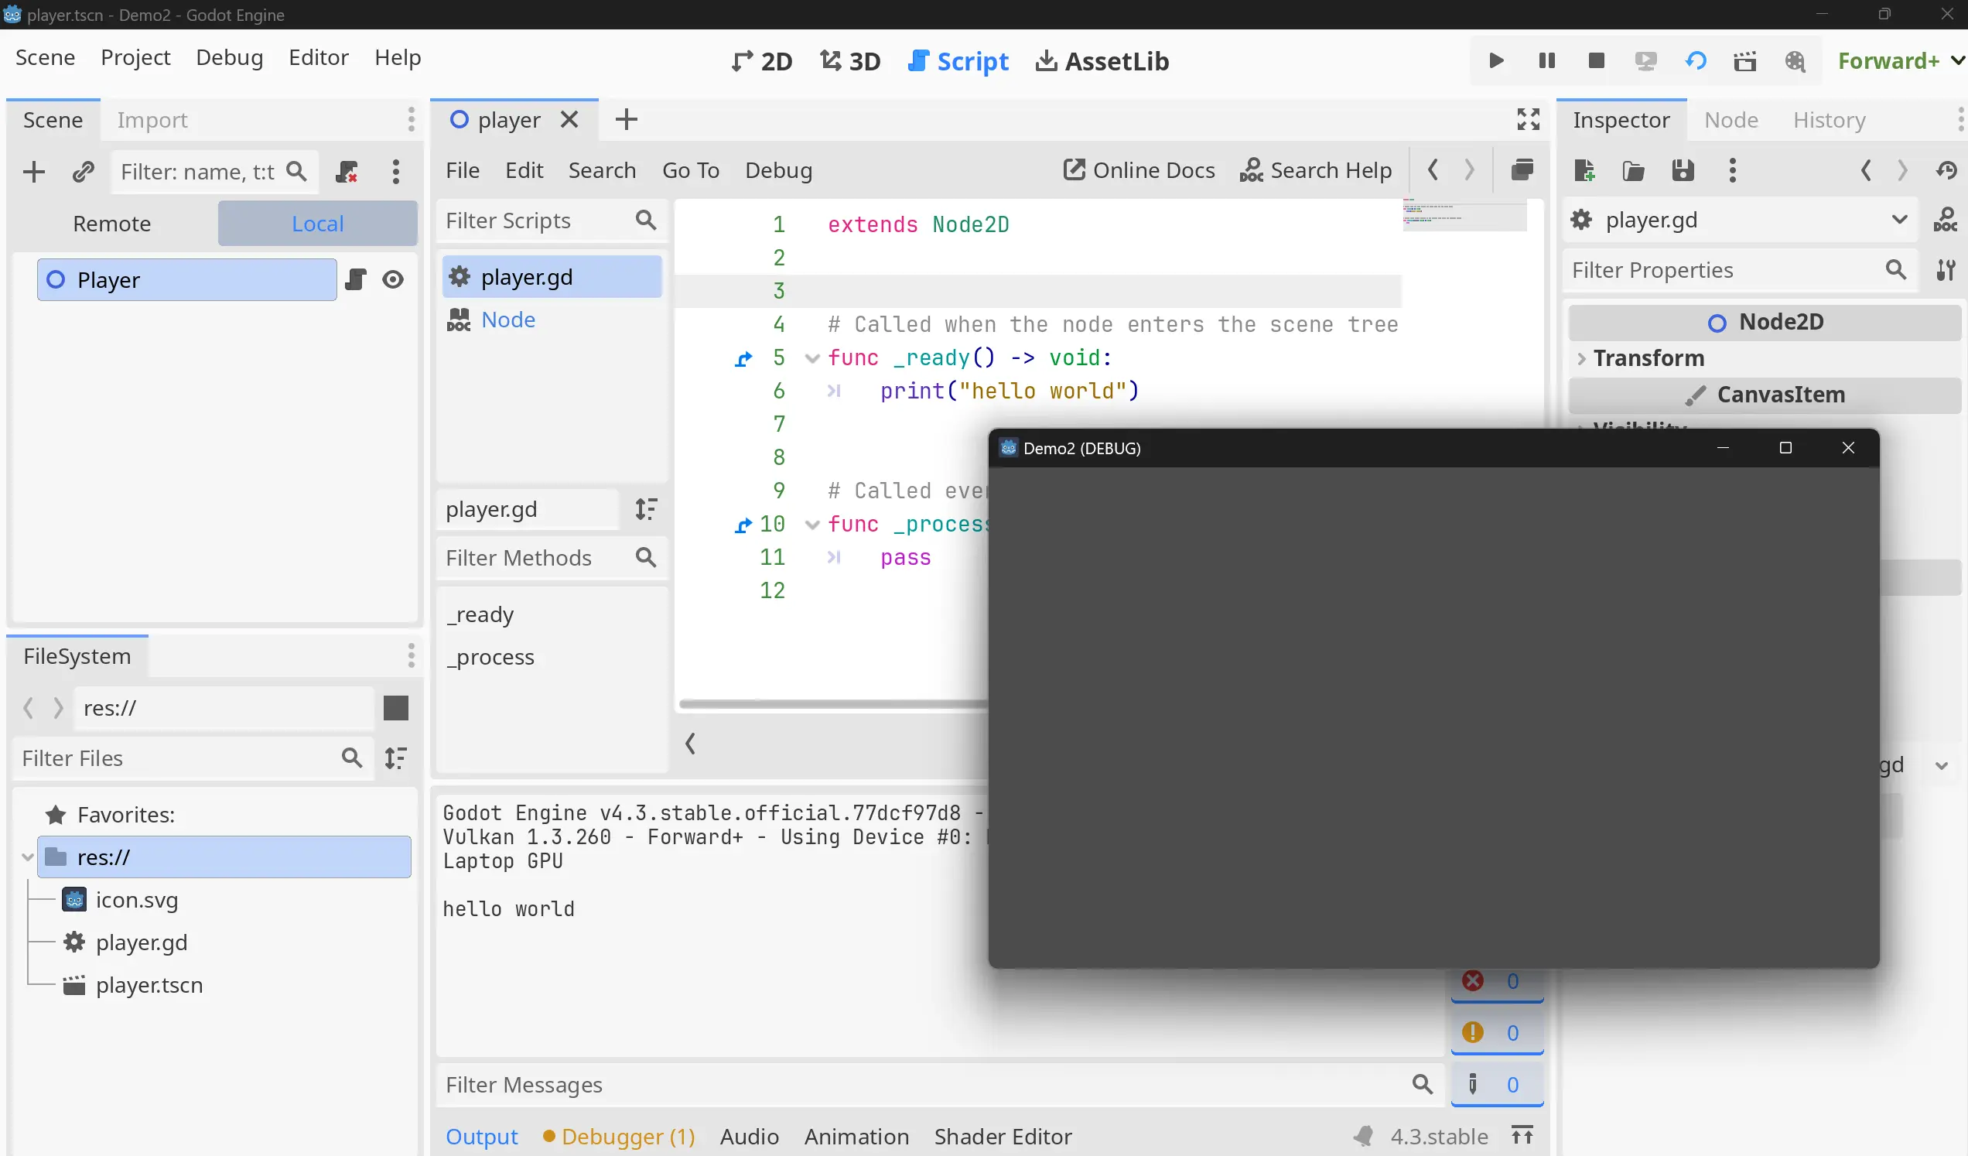The height and width of the screenshot is (1156, 1968).
Task: Open Inspector extra resource options
Action: [1733, 170]
